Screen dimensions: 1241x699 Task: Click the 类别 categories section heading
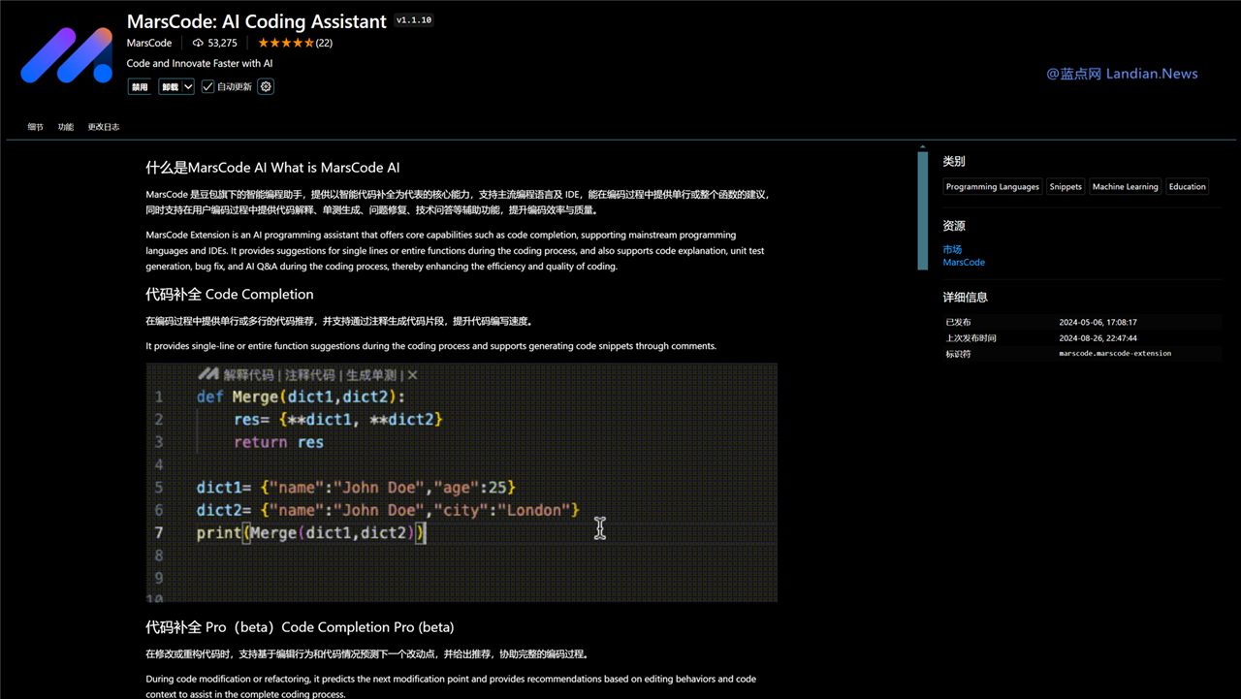954,161
